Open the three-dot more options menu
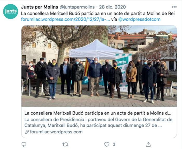The image size is (182, 149). tap(174, 7)
